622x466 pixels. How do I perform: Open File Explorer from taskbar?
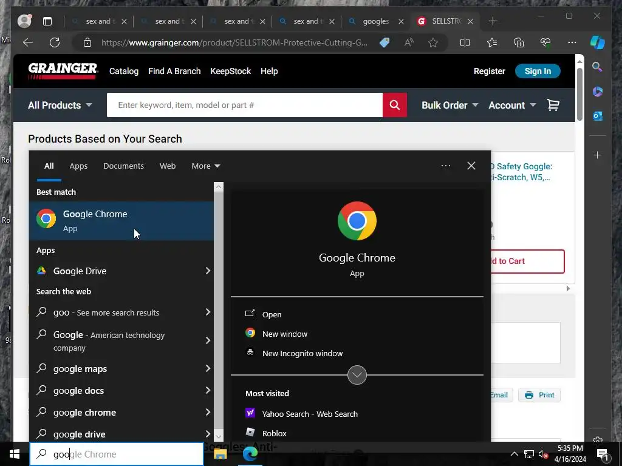220,454
